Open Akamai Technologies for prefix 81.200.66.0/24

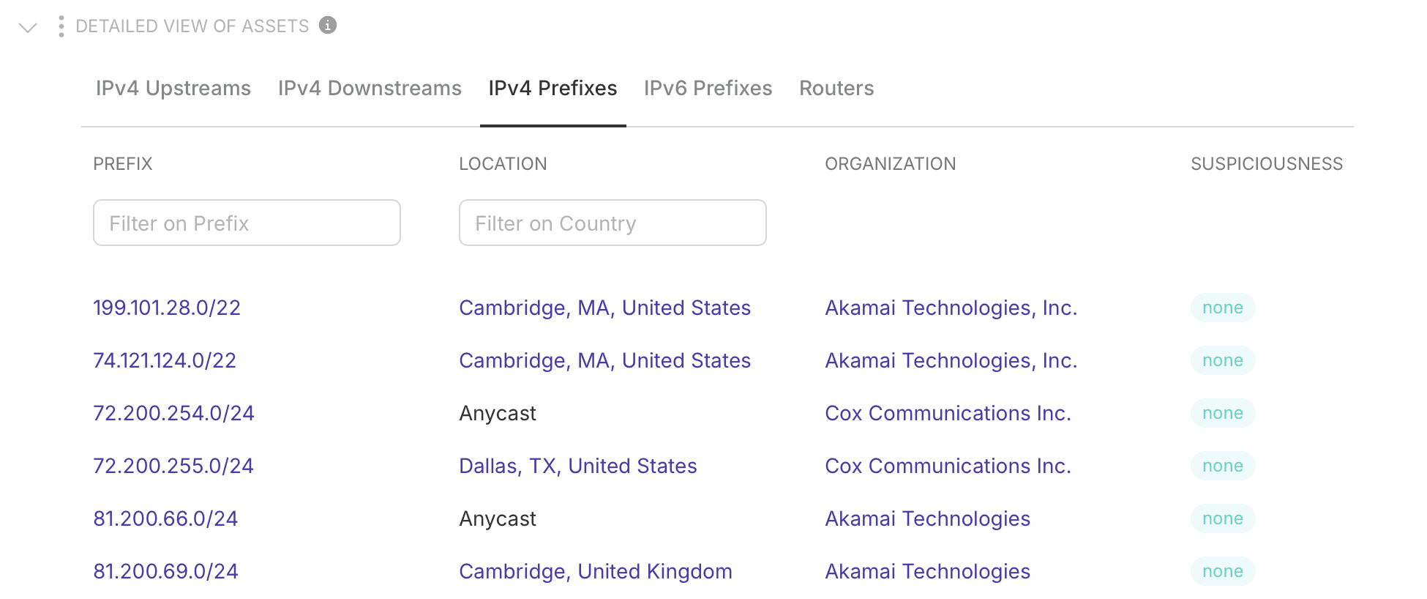point(927,518)
